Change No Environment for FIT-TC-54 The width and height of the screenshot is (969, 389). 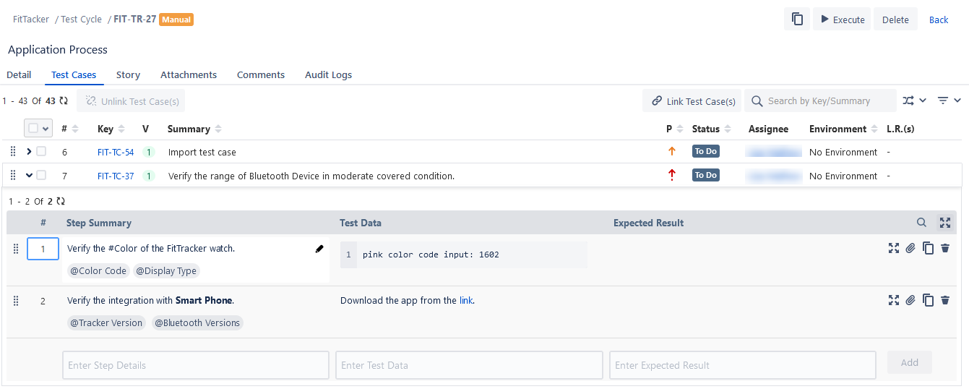click(x=843, y=152)
